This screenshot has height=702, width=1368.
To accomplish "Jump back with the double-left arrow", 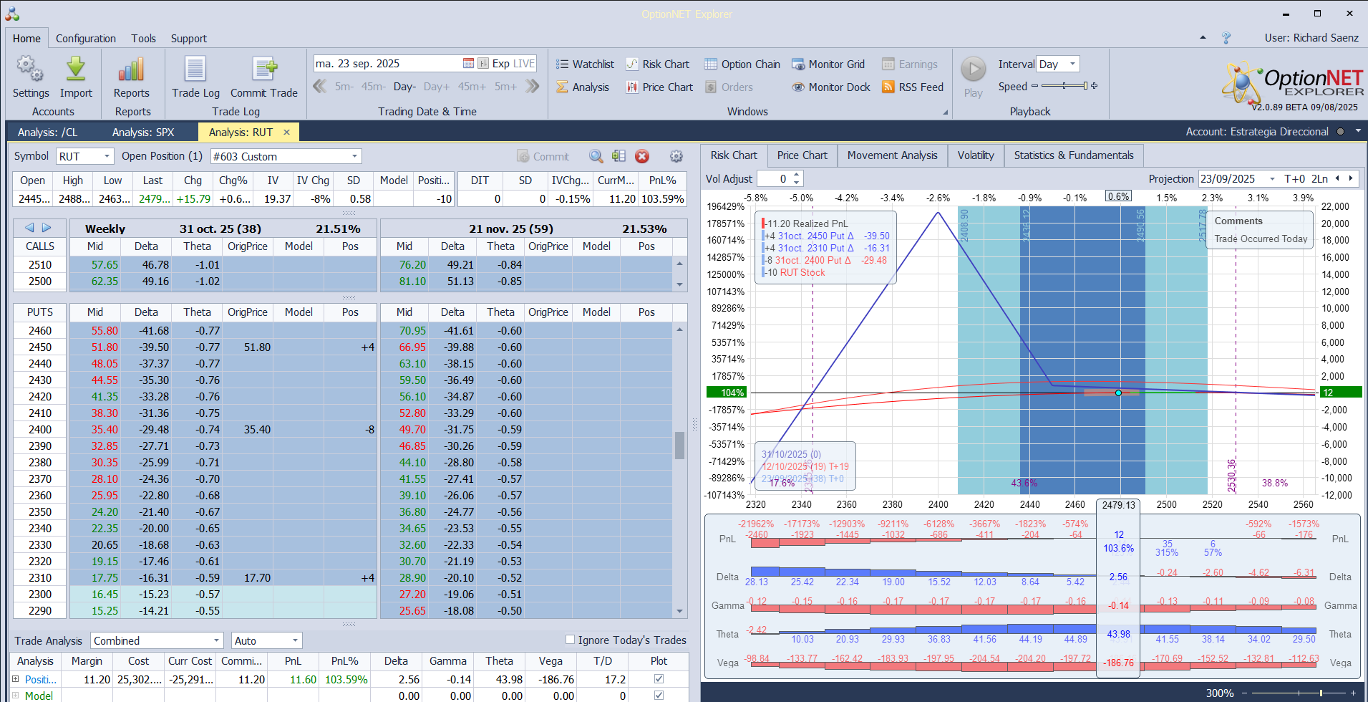I will click(320, 87).
